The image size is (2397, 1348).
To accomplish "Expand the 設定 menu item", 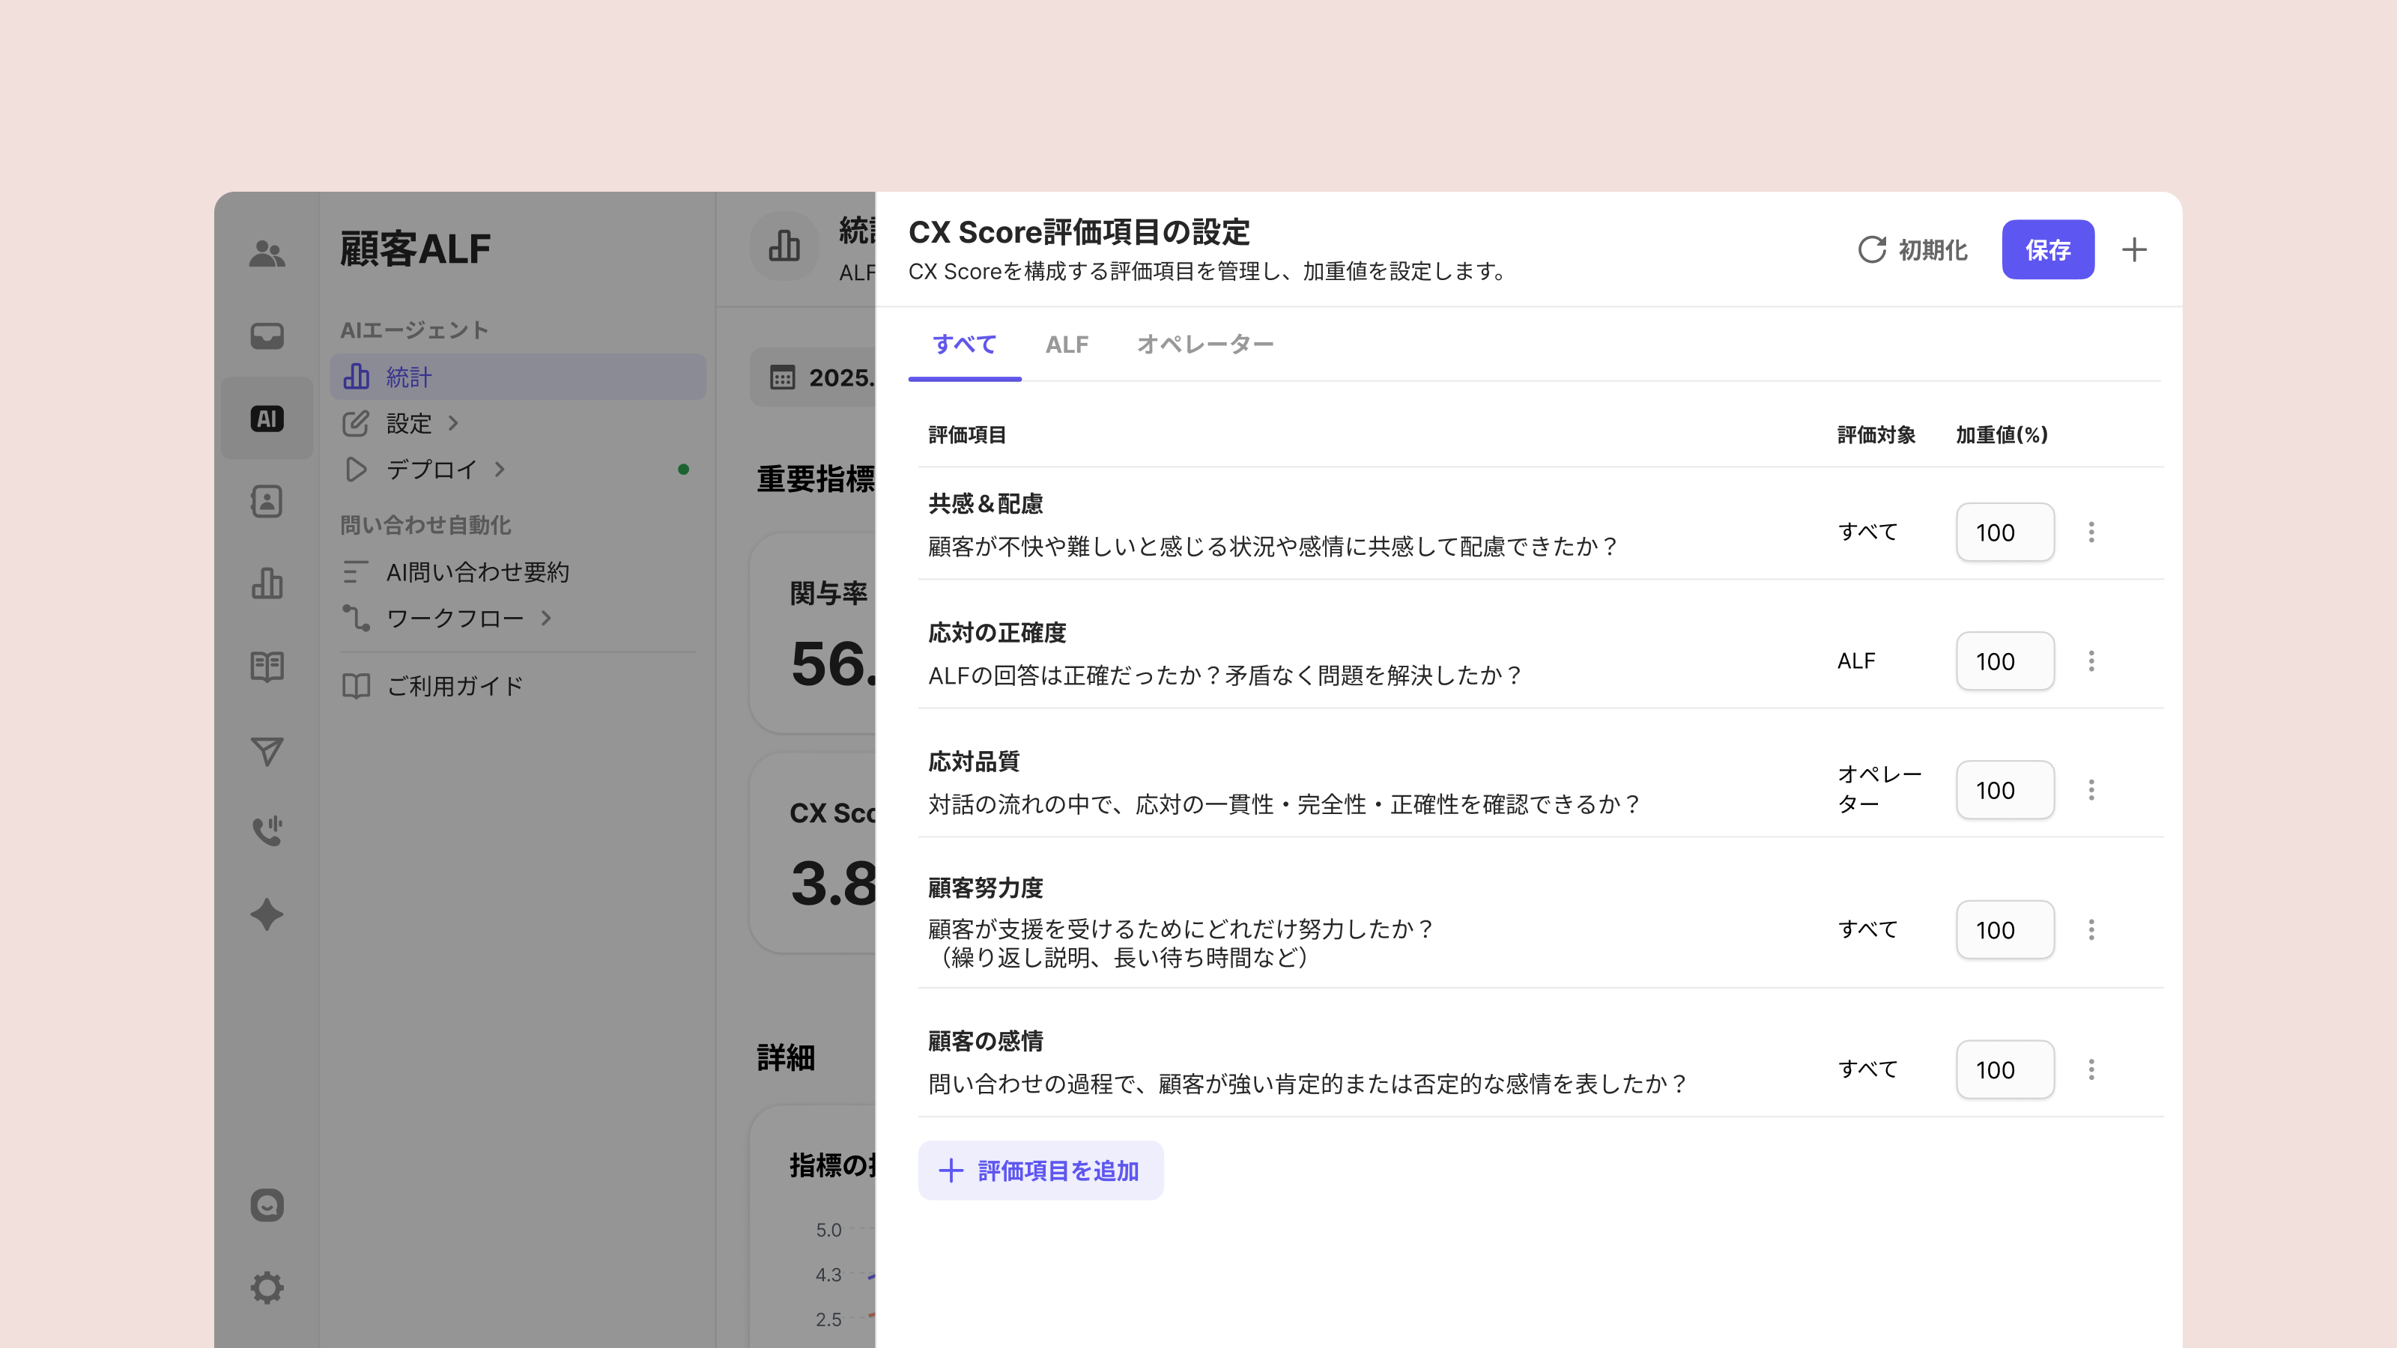I will coord(410,423).
